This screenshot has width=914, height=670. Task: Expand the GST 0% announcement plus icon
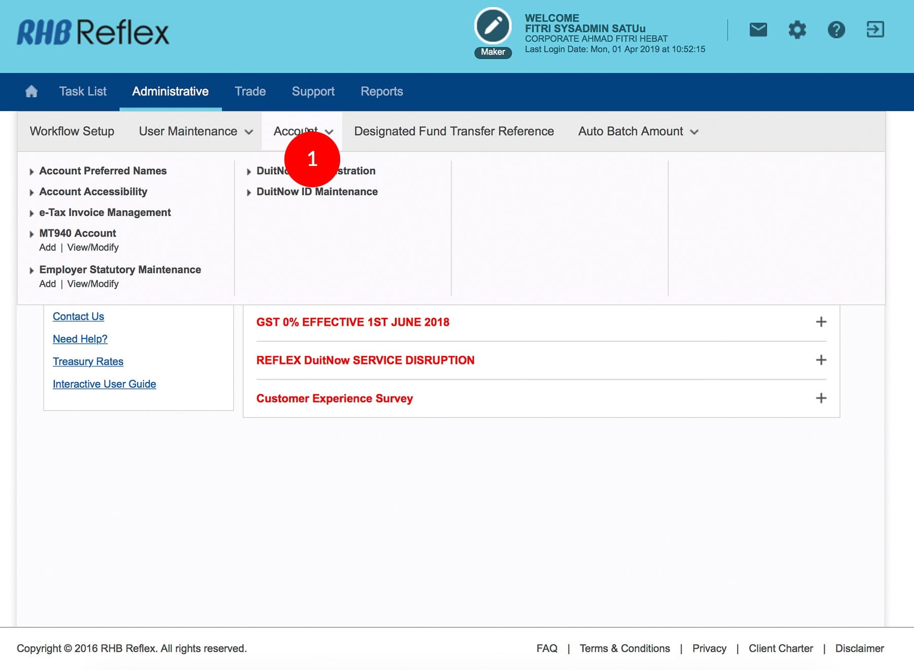point(821,322)
